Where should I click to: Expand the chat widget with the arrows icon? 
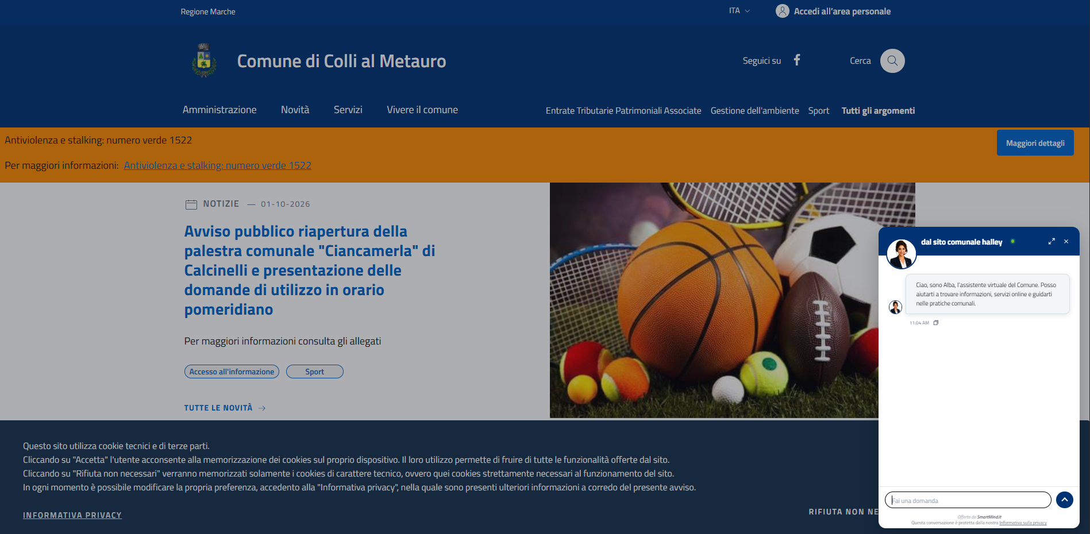[1052, 242]
